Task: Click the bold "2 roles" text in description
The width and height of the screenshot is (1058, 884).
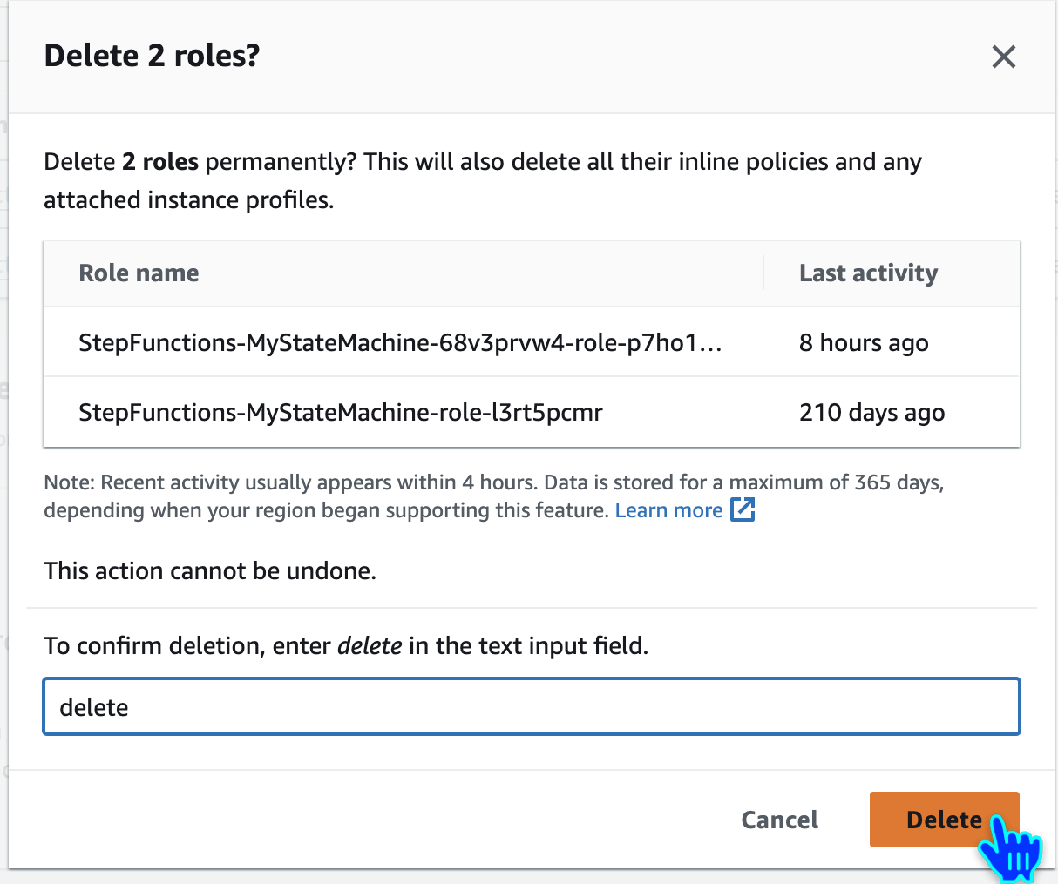Action: tap(160, 162)
